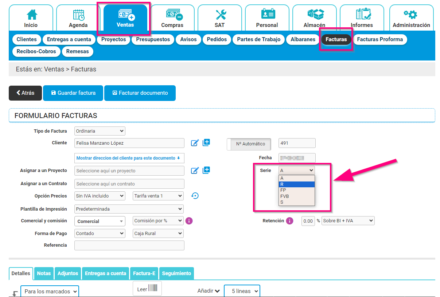
Task: Click the add new project plus icon
Action: (206, 170)
